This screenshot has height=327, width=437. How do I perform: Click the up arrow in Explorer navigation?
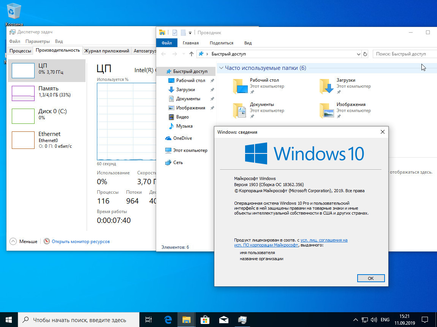coord(192,54)
